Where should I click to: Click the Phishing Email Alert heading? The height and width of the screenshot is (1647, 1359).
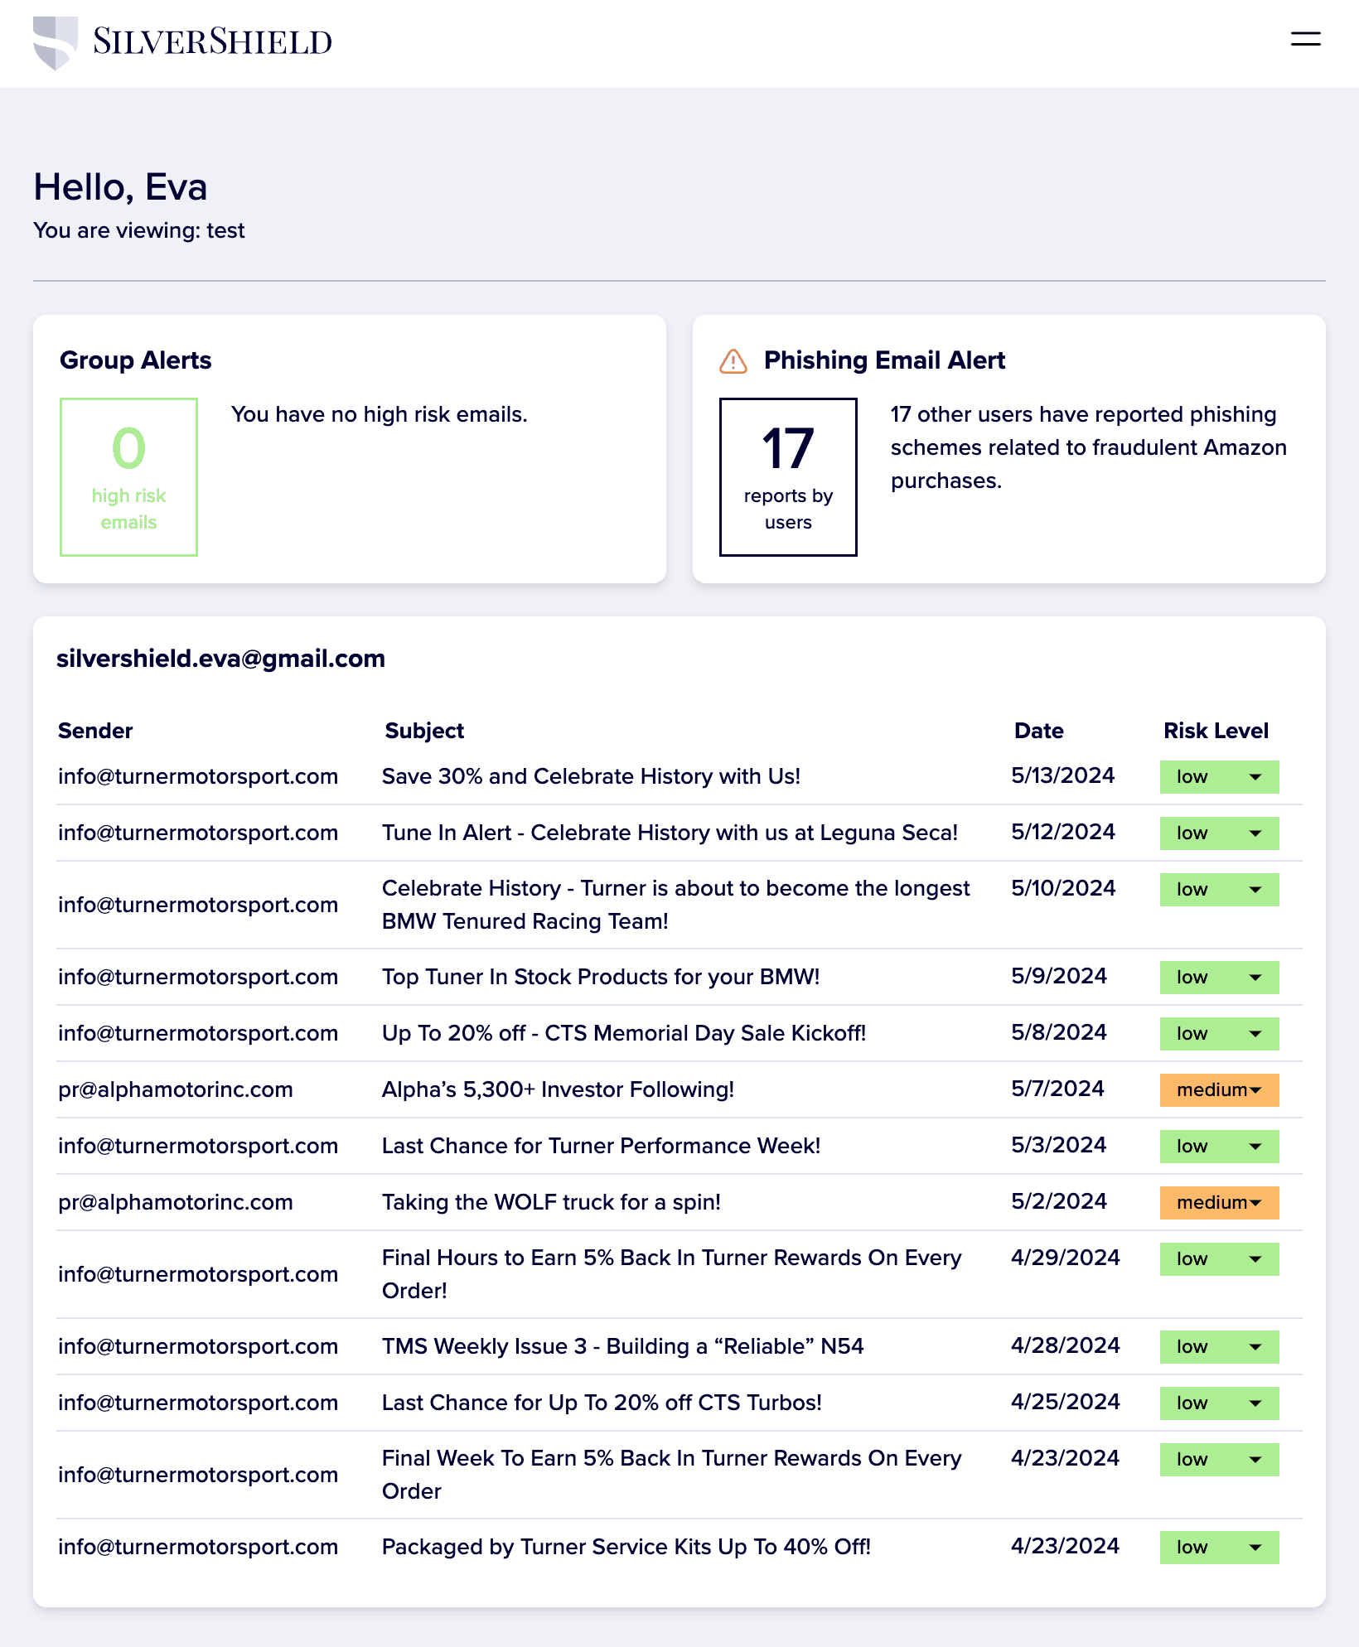(884, 360)
